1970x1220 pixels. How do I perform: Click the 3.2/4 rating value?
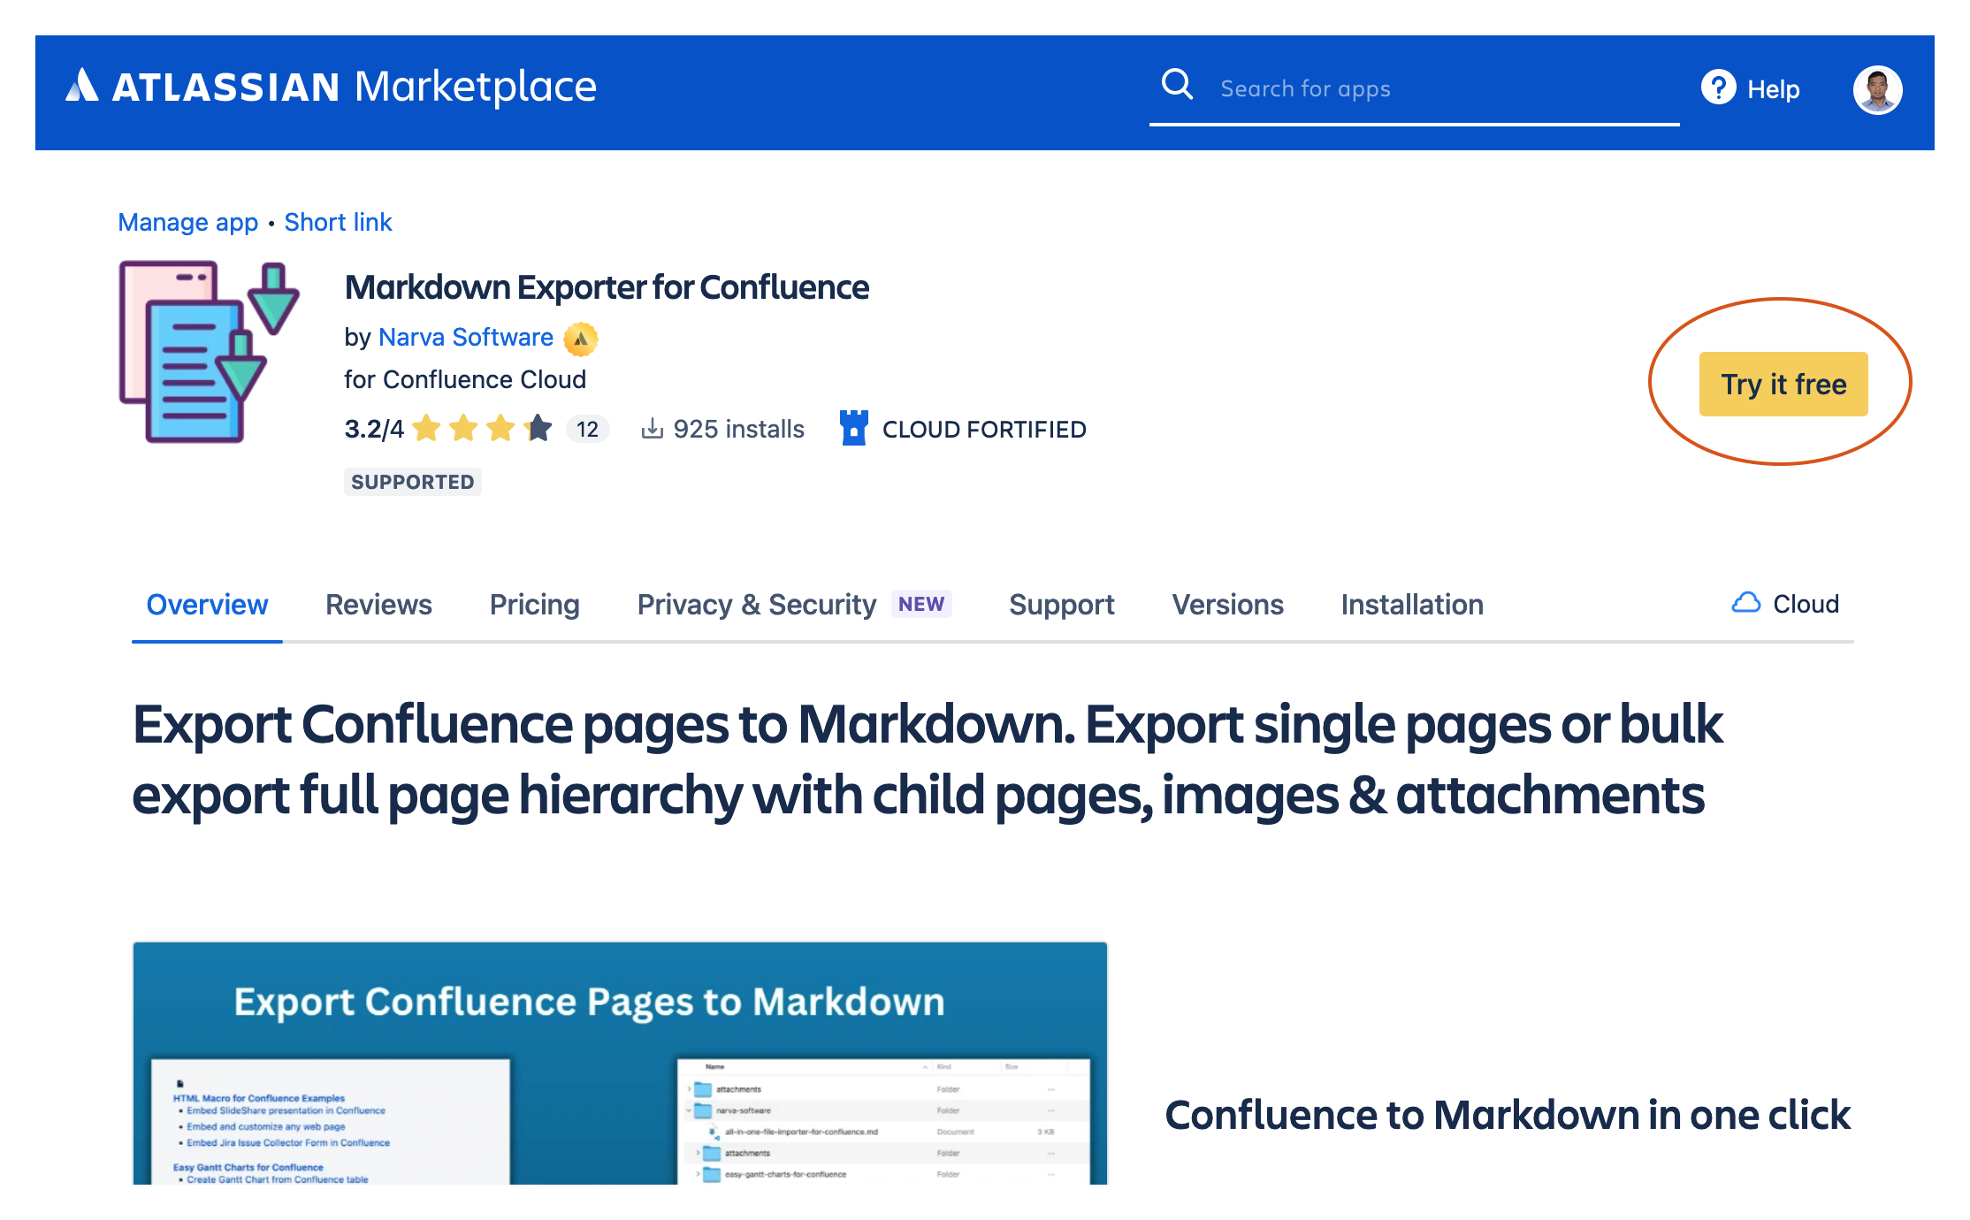point(373,430)
